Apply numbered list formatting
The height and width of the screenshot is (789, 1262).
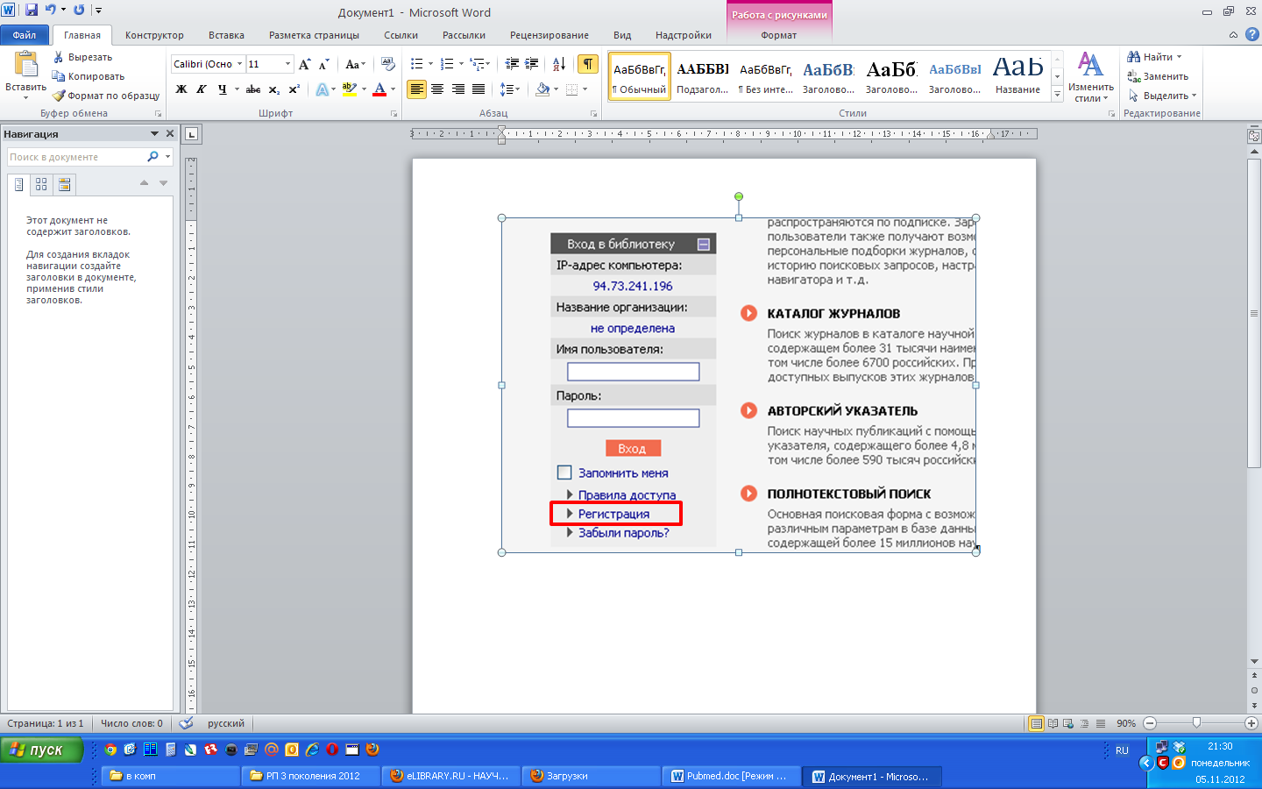447,64
